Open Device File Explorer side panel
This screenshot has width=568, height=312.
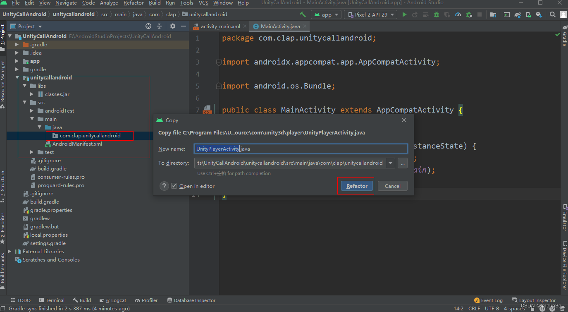[x=564, y=265]
